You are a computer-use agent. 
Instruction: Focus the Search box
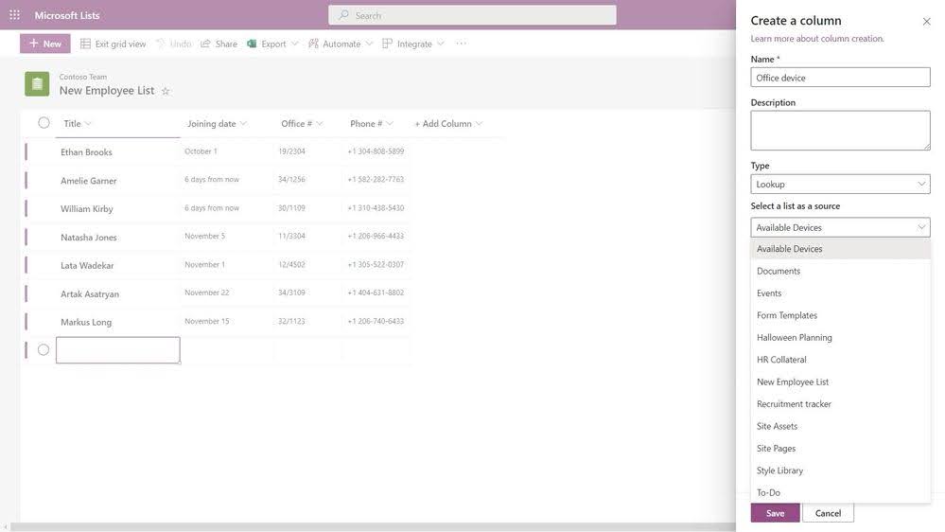point(473,15)
